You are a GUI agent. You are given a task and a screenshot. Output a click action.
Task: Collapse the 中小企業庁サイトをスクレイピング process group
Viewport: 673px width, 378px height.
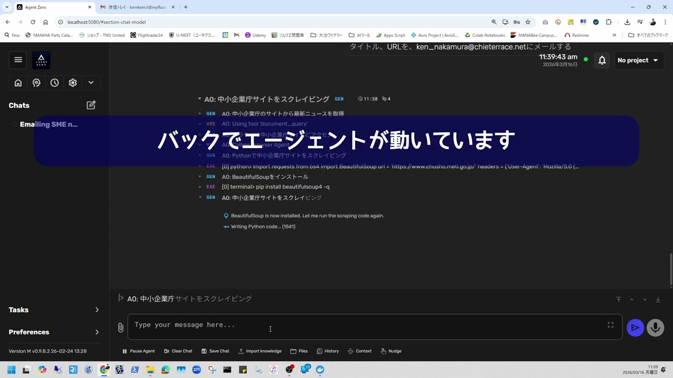[x=200, y=99]
